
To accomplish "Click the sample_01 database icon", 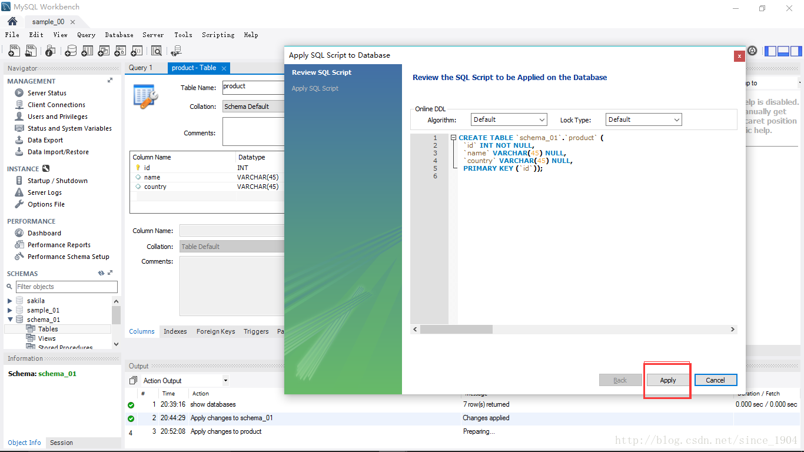I will [x=20, y=310].
